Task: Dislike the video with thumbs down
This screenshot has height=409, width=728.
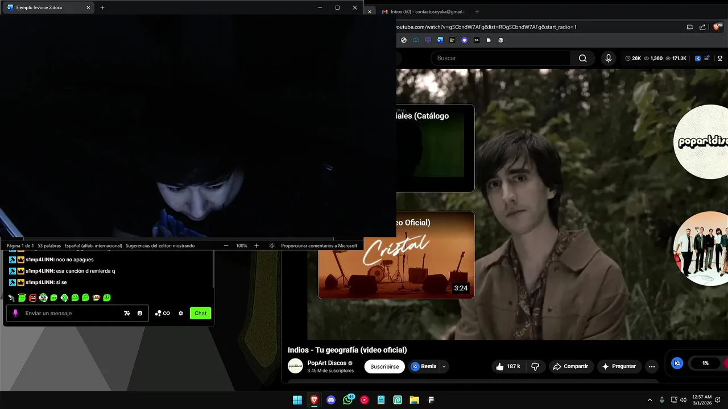Action: [x=535, y=366]
